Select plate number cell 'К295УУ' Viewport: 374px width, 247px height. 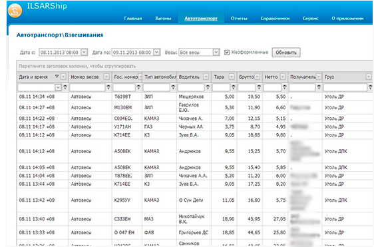click(x=122, y=200)
